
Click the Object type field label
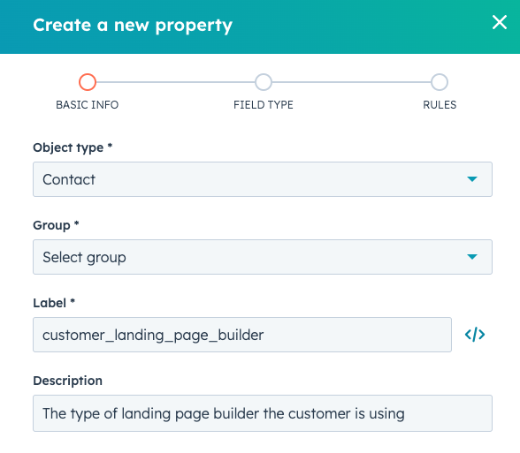point(73,147)
